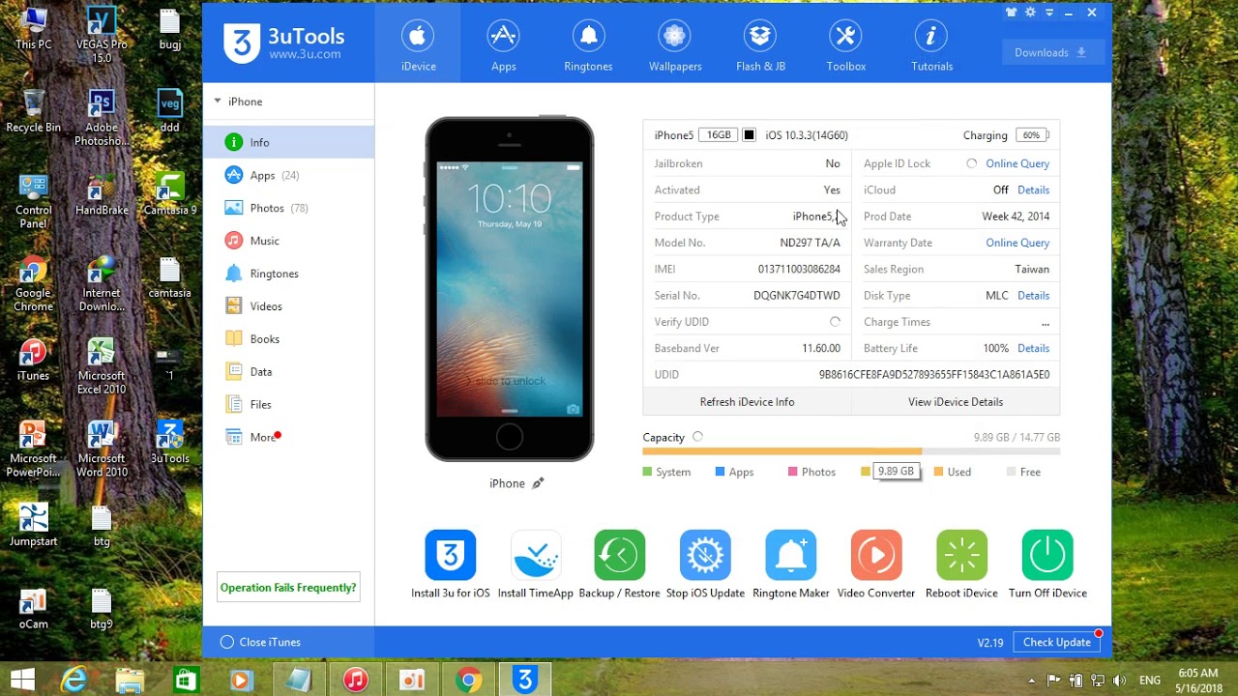Viewport: 1238px width, 696px height.
Task: Open Camtasia 9 desktop shortcut
Action: tap(170, 193)
